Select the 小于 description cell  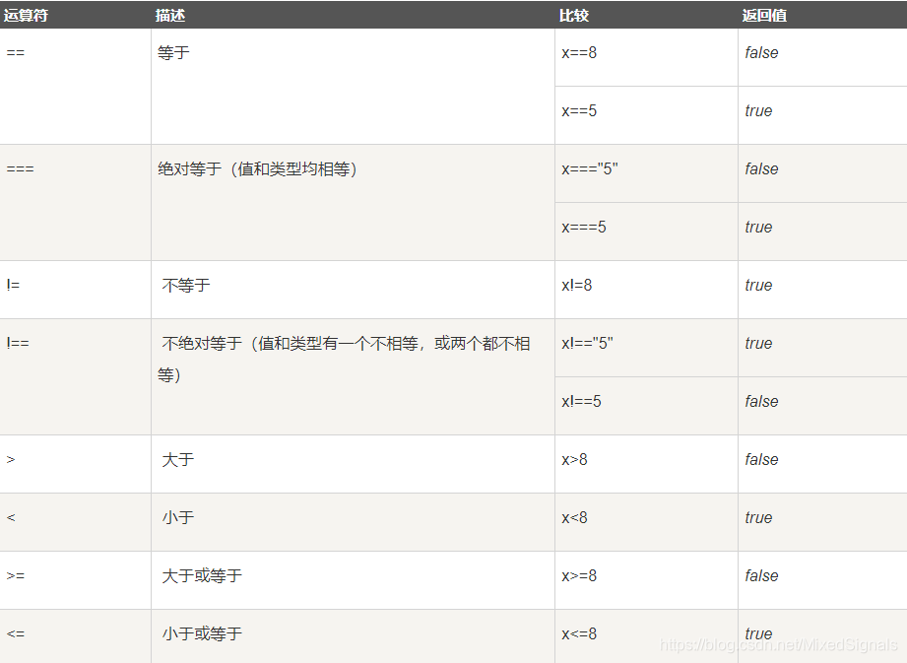pyautogui.click(x=353, y=522)
